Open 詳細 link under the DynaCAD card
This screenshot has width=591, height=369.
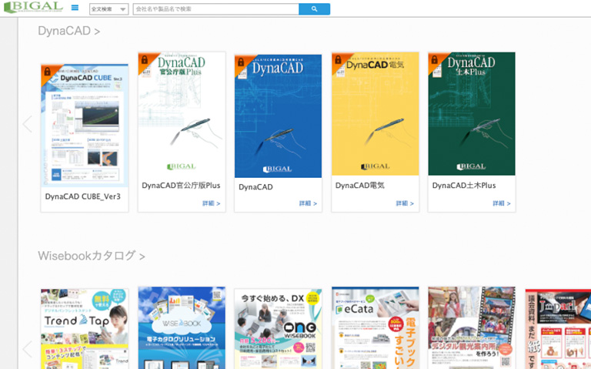coord(308,203)
